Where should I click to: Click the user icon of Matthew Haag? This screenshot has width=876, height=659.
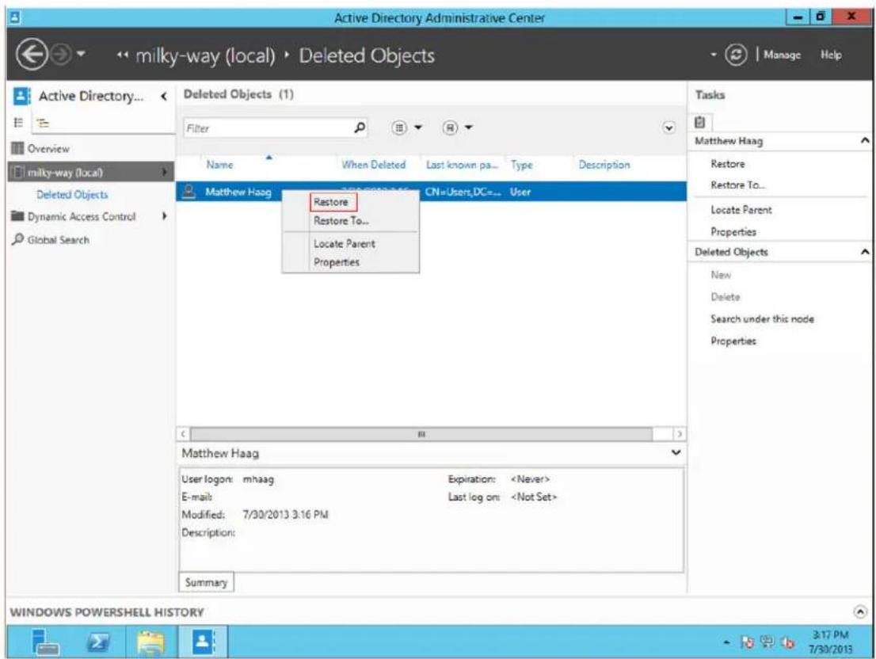pyautogui.click(x=189, y=192)
